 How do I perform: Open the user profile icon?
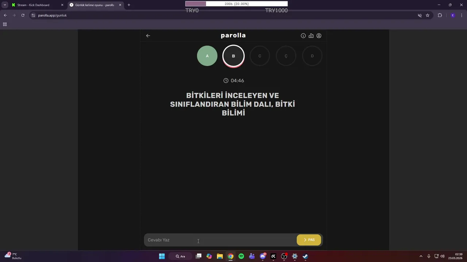click(x=319, y=36)
